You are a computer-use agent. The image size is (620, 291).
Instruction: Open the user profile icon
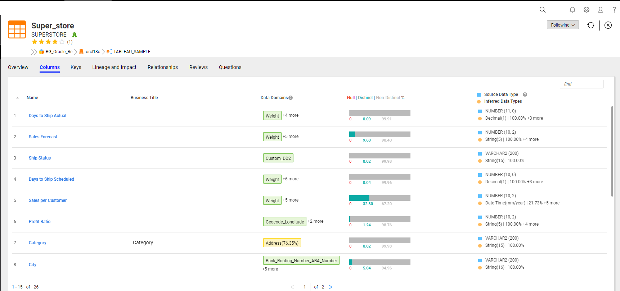tap(601, 10)
